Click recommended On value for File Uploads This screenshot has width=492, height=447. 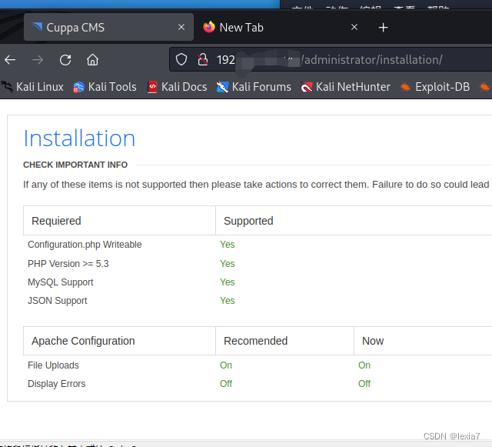pyautogui.click(x=226, y=365)
